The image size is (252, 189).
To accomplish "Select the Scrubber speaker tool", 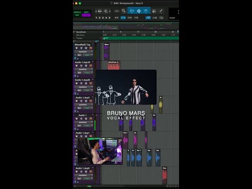I will [154, 11].
